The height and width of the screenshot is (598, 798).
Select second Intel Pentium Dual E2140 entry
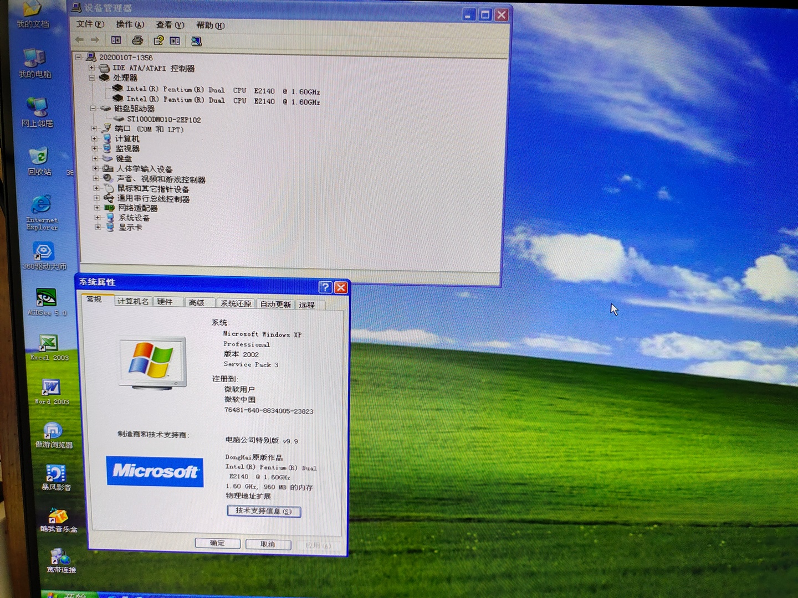tap(223, 100)
